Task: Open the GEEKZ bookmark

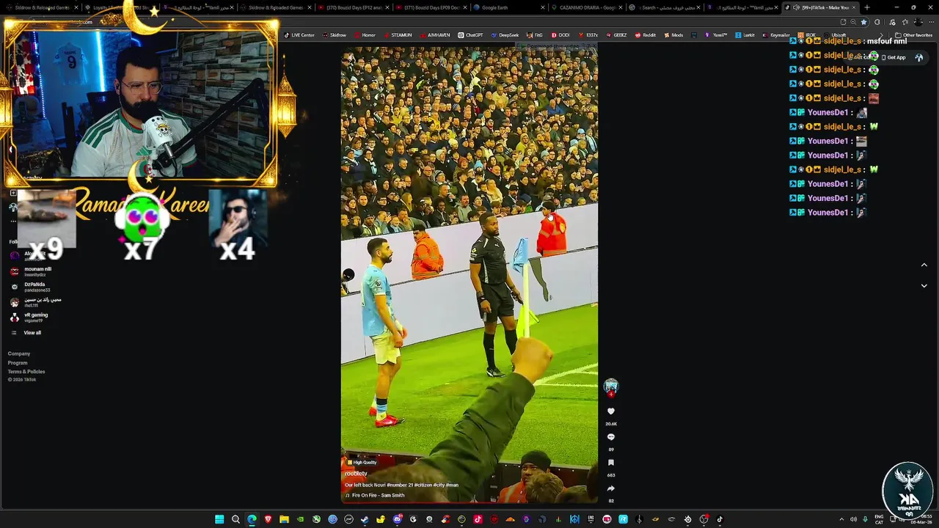Action: [616, 35]
